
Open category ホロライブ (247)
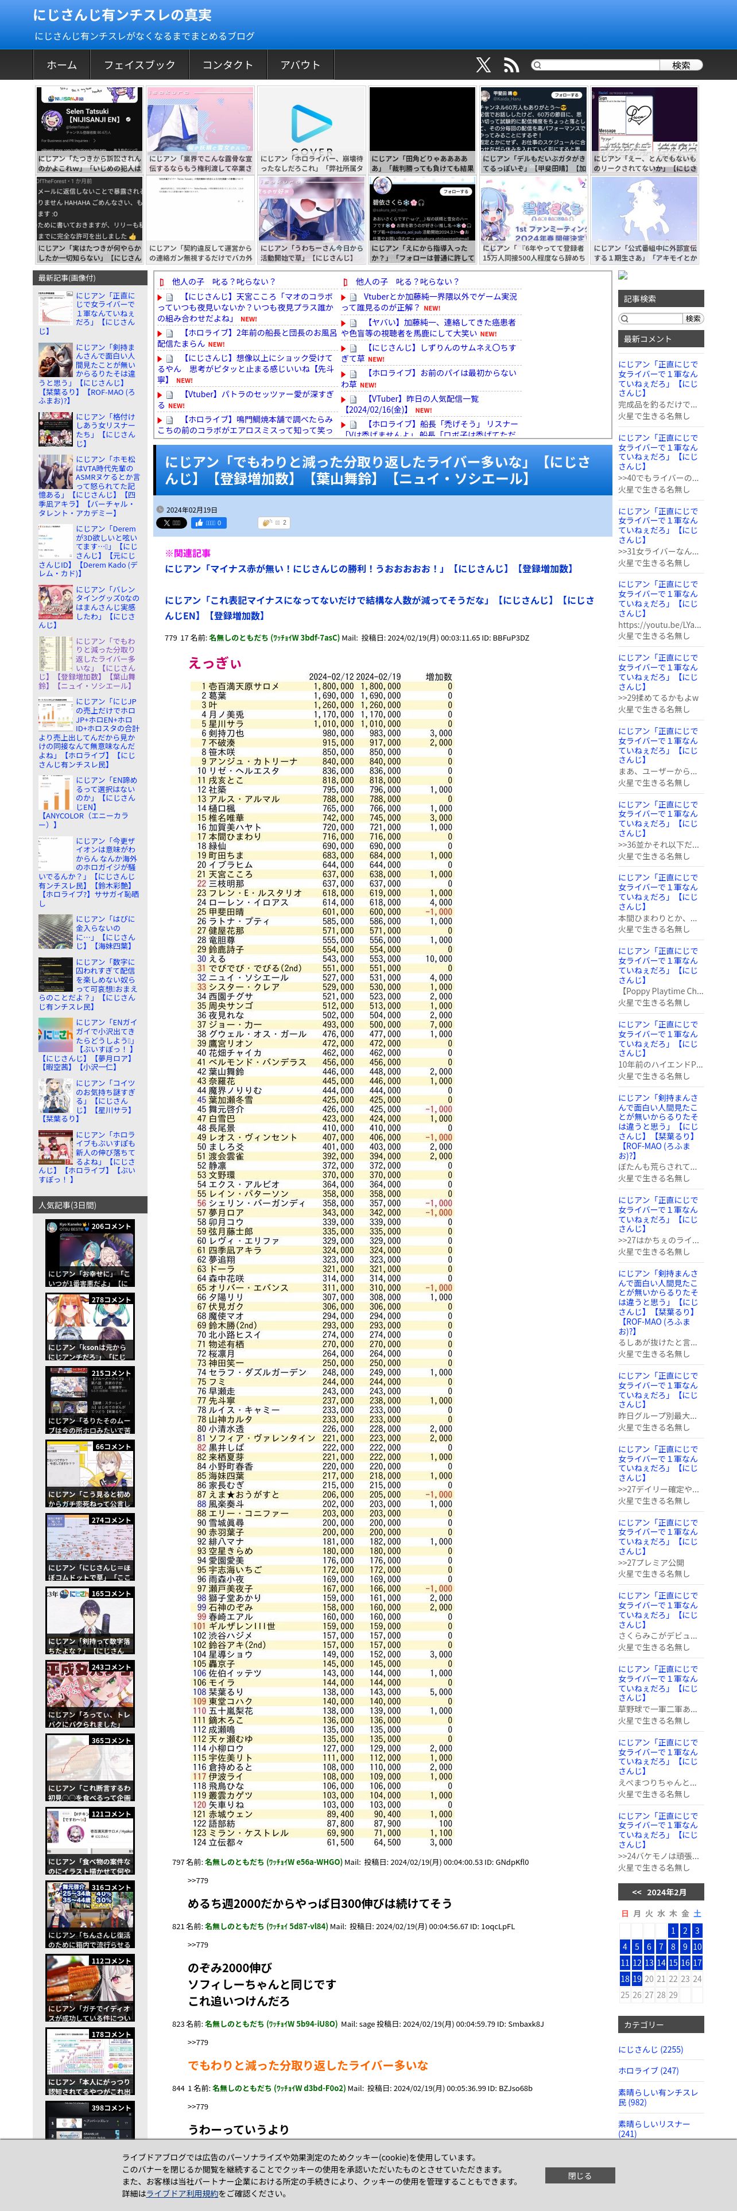pos(649,2070)
